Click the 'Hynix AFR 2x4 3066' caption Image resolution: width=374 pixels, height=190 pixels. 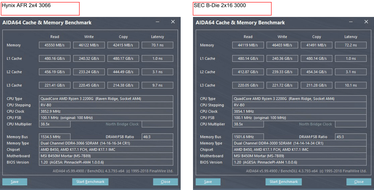point(26,5)
